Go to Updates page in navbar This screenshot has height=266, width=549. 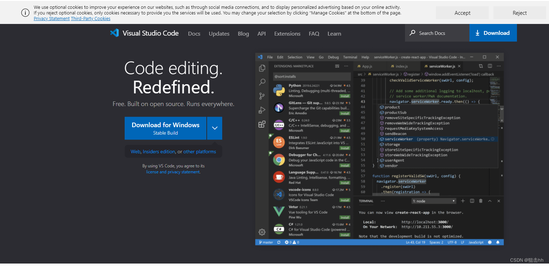tap(219, 33)
